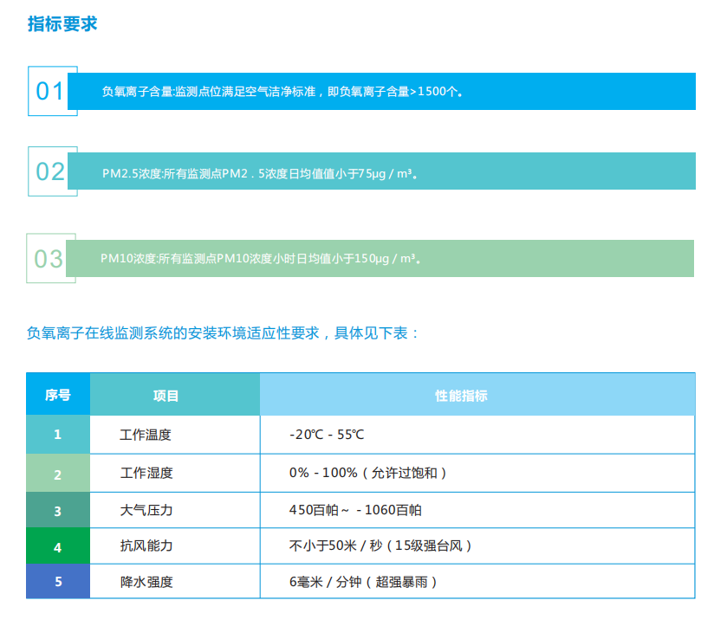Image resolution: width=714 pixels, height=639 pixels.
Task: Select the row number 1 cell
Action: click(x=57, y=435)
